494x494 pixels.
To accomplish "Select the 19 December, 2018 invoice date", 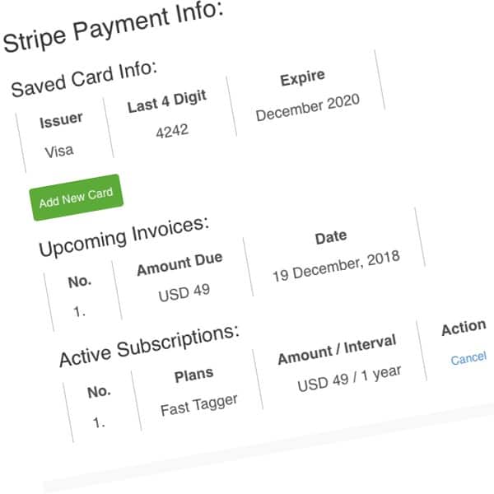I will click(x=337, y=266).
